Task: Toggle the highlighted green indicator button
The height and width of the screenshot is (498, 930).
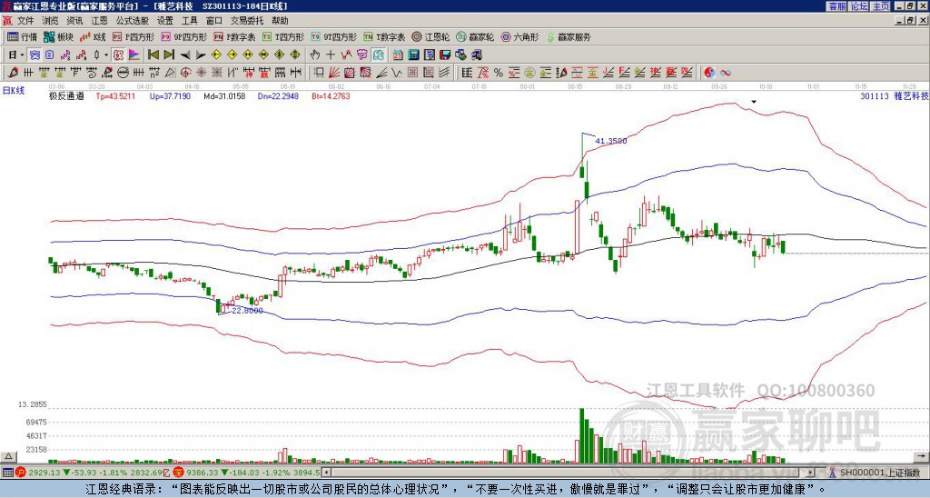Action: [379, 55]
